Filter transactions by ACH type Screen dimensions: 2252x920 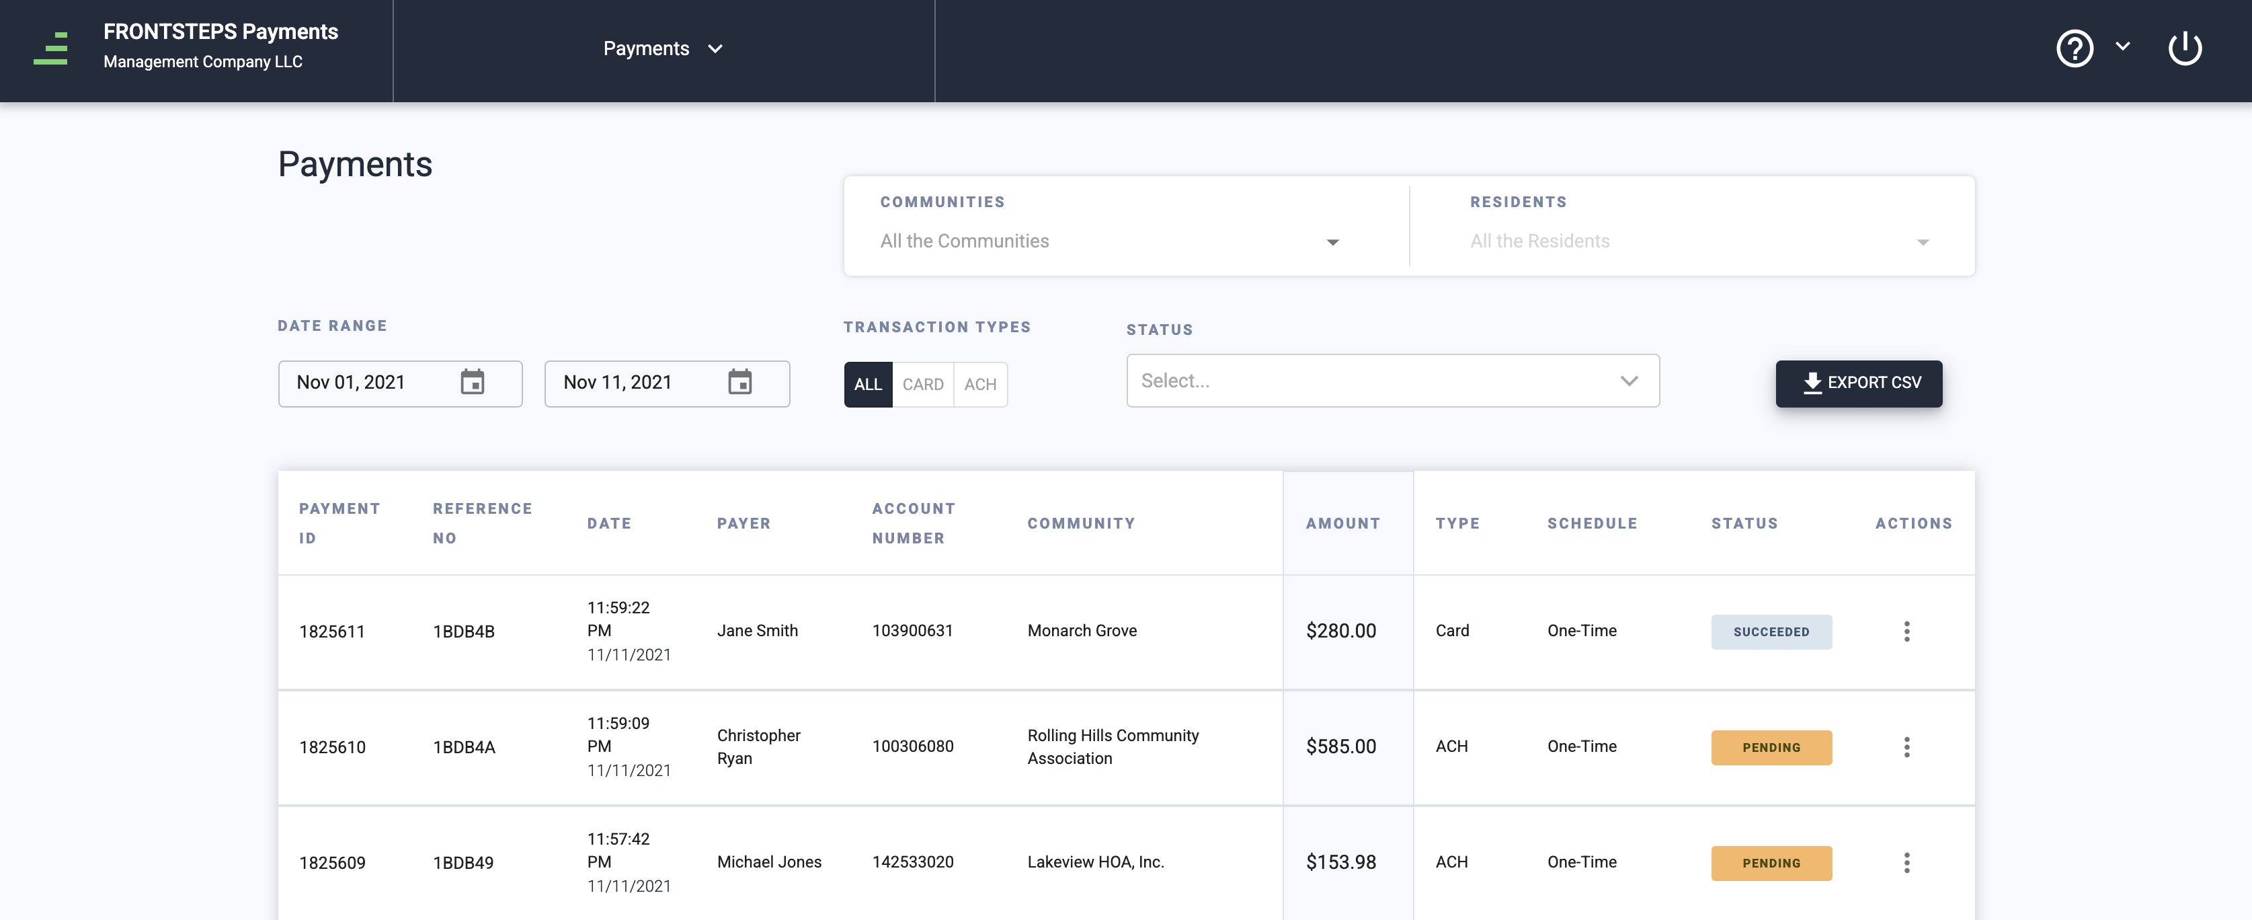tap(980, 385)
